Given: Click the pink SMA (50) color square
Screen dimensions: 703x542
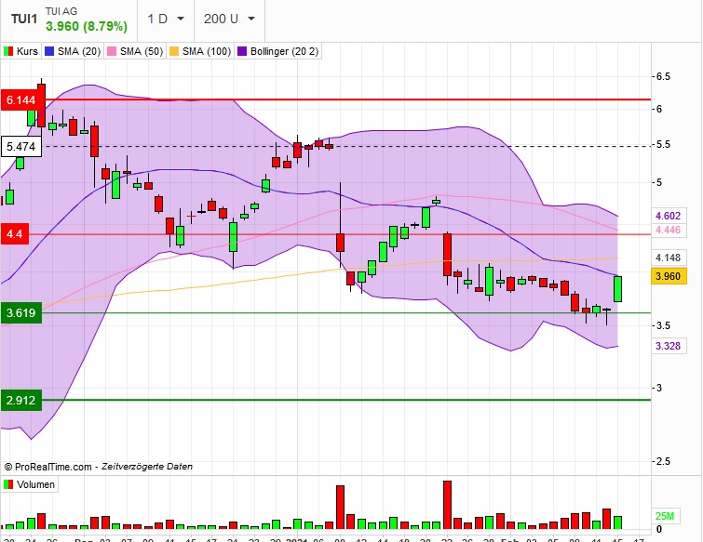Looking at the screenshot, I should (112, 51).
